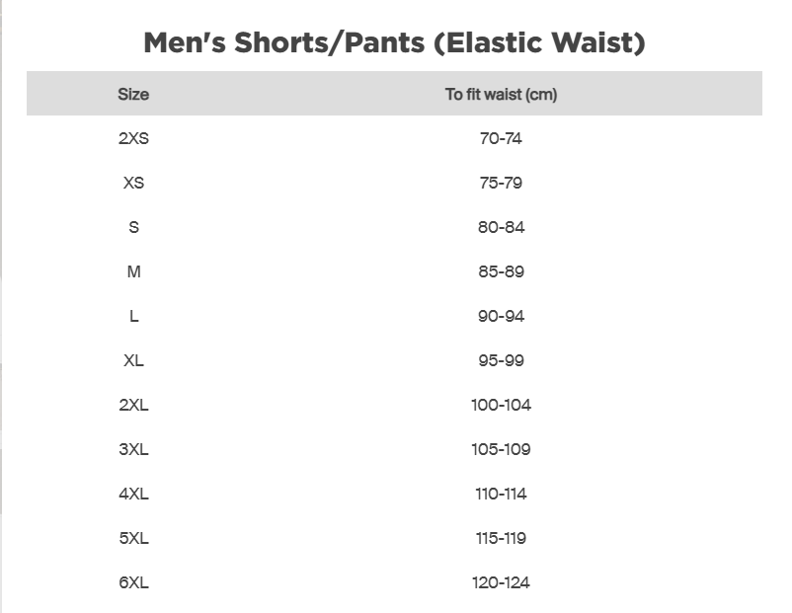Select the To fit waist (cm) header
Viewport: 792px width, 613px height.
pos(501,95)
